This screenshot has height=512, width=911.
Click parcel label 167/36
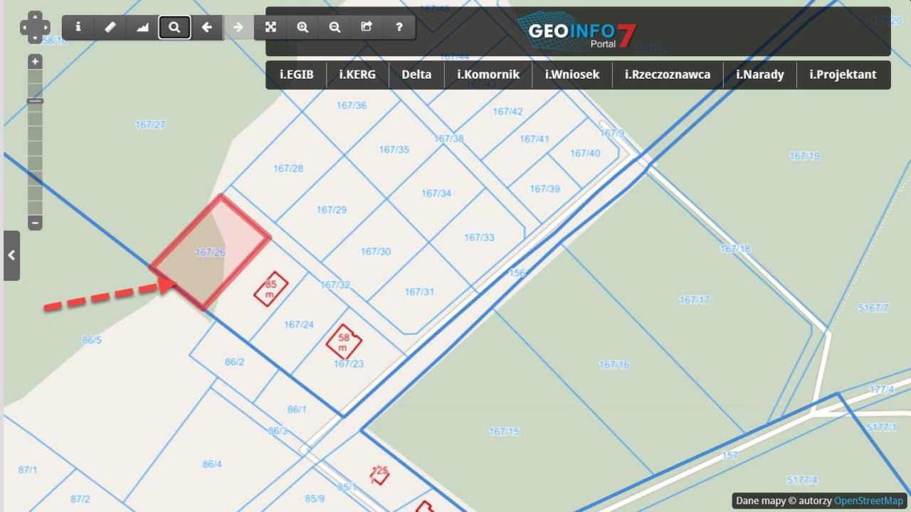tap(352, 105)
